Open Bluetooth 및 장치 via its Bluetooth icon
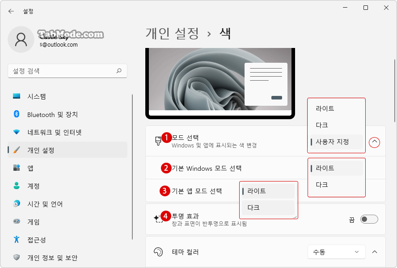The width and height of the screenshot is (397, 268). [17, 114]
